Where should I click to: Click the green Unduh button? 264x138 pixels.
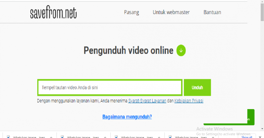[x=197, y=87]
